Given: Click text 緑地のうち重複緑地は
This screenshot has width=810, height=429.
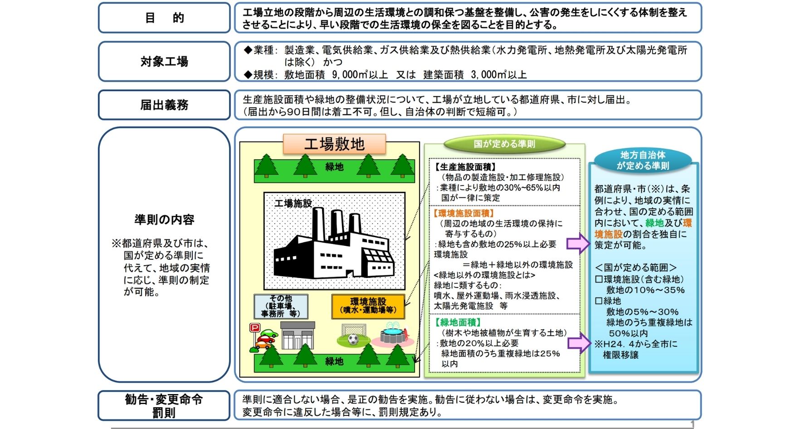Looking at the screenshot, I should pyautogui.click(x=649, y=322).
